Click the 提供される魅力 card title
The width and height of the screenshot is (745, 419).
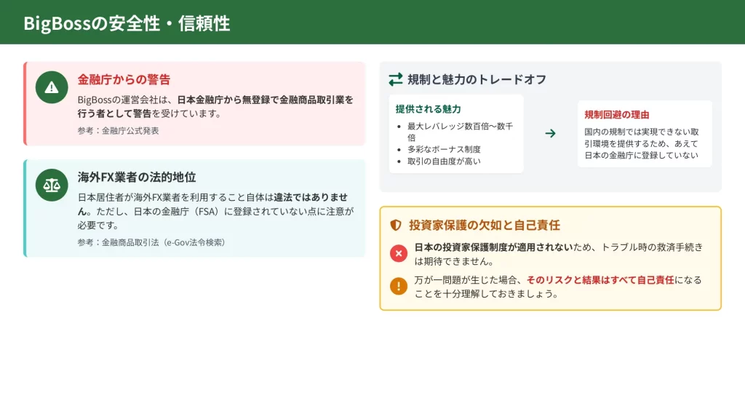(428, 109)
